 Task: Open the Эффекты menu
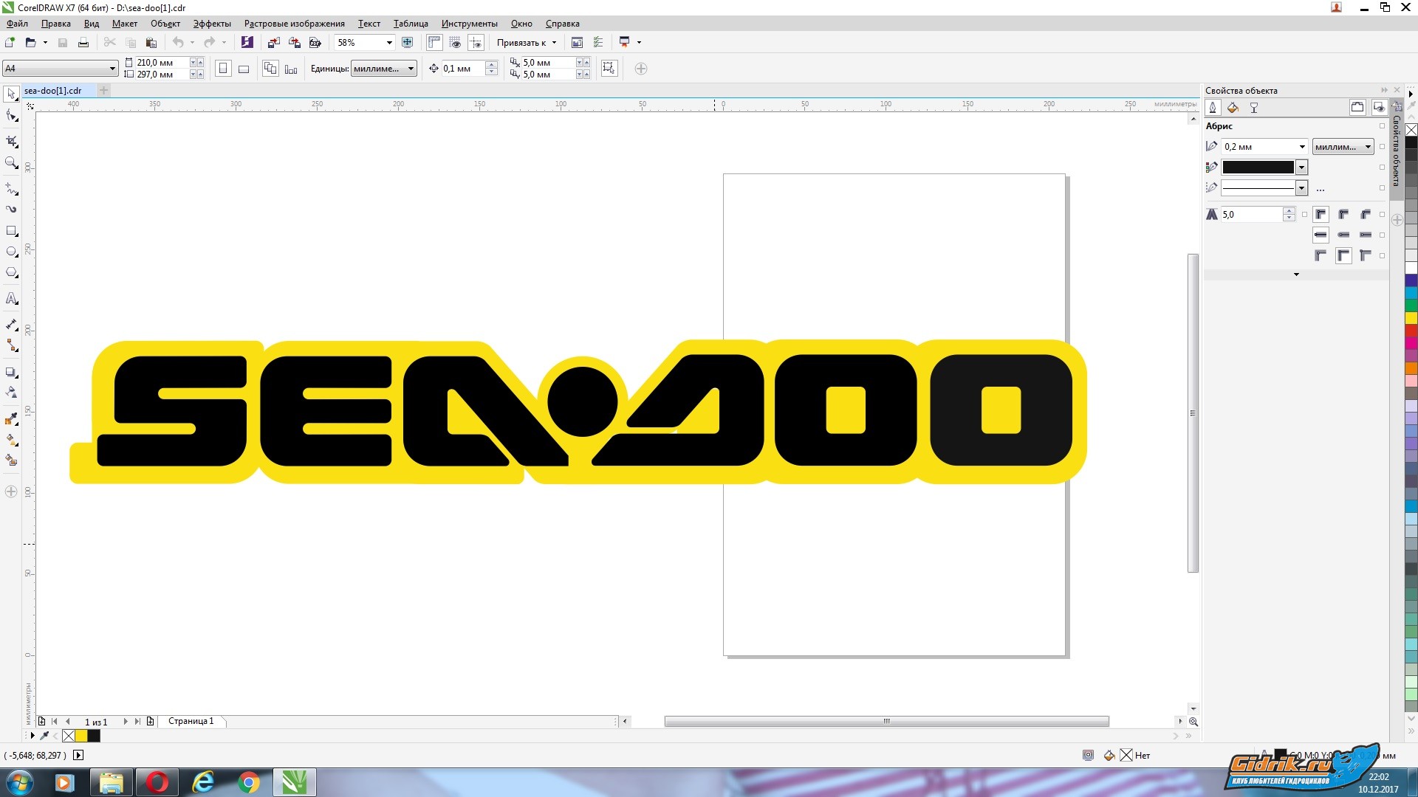tap(212, 24)
